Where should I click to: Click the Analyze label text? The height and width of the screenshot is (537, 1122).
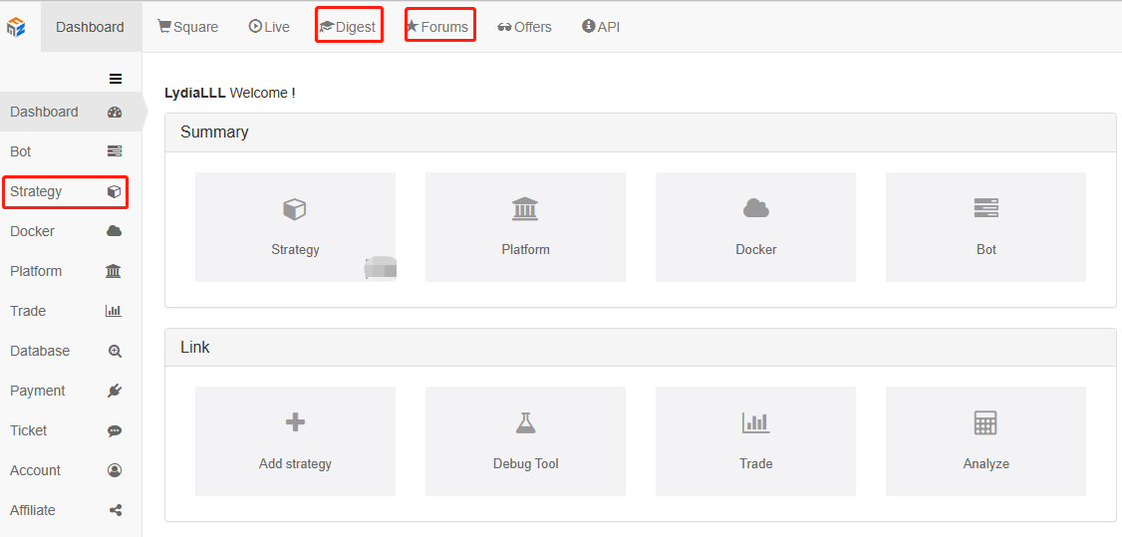[x=986, y=464]
